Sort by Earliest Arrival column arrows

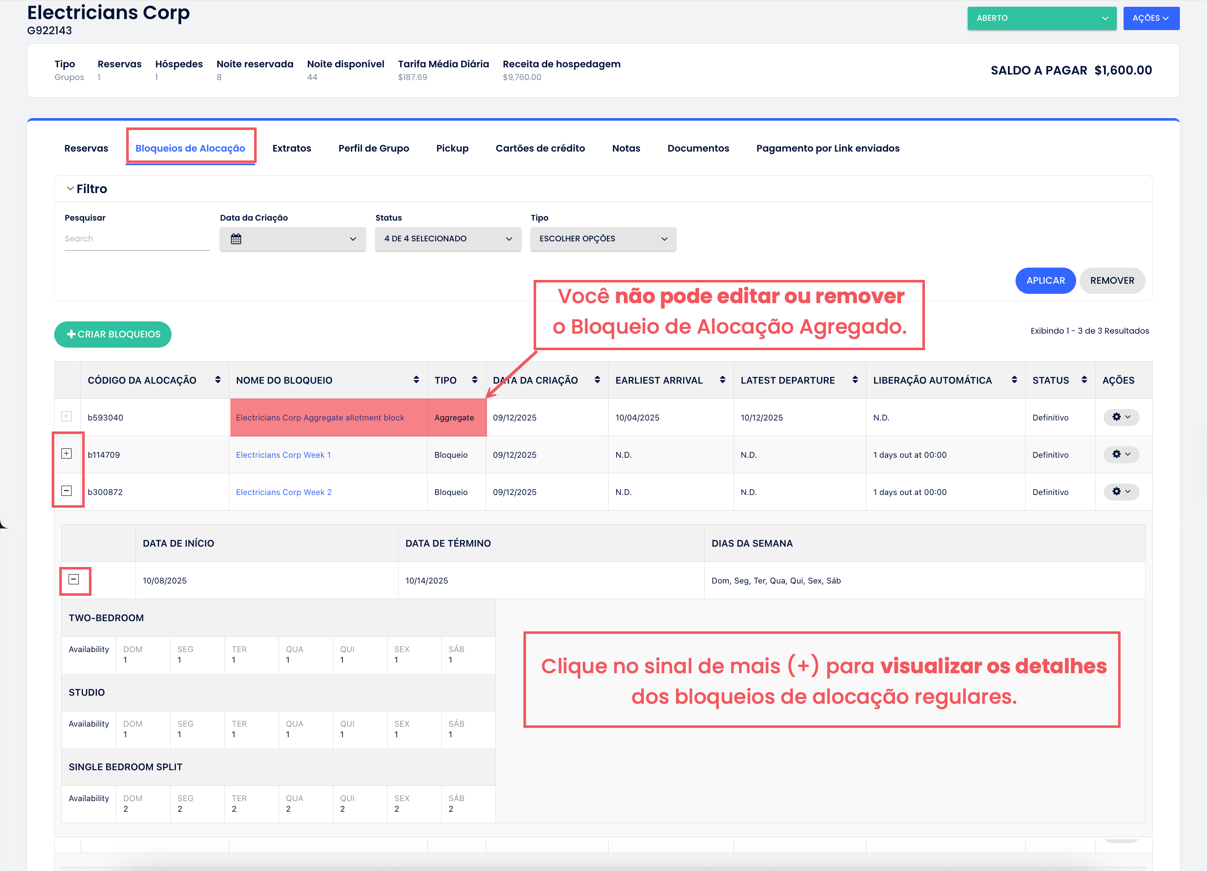tap(722, 380)
